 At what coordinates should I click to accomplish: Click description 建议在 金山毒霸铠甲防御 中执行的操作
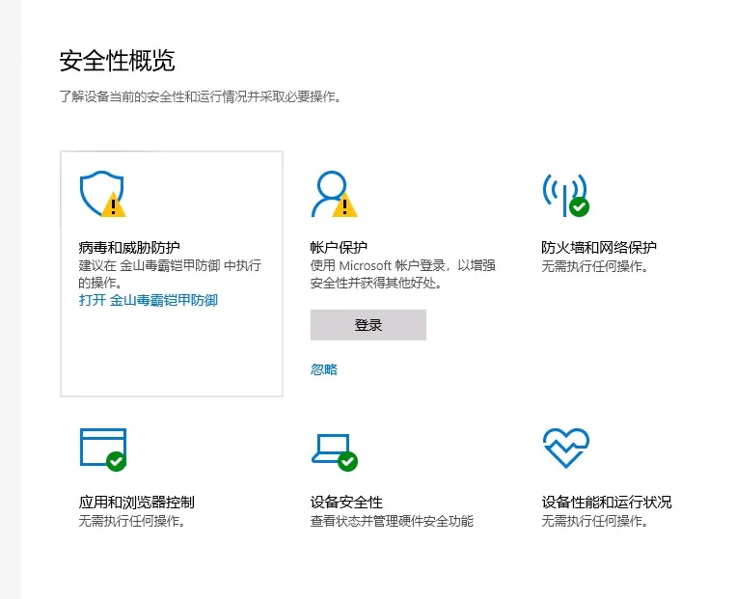click(170, 274)
